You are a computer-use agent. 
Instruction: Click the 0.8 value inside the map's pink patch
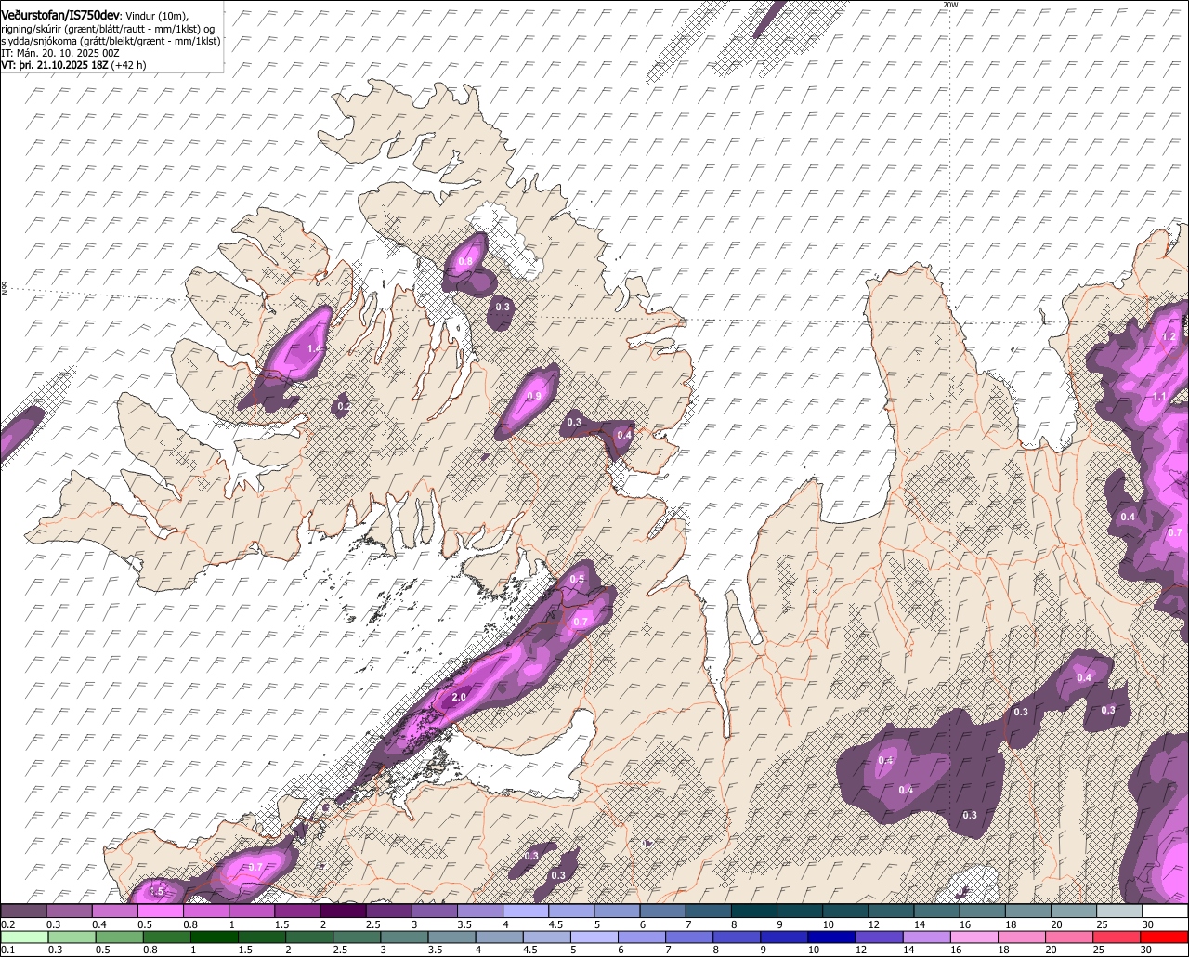465,262
